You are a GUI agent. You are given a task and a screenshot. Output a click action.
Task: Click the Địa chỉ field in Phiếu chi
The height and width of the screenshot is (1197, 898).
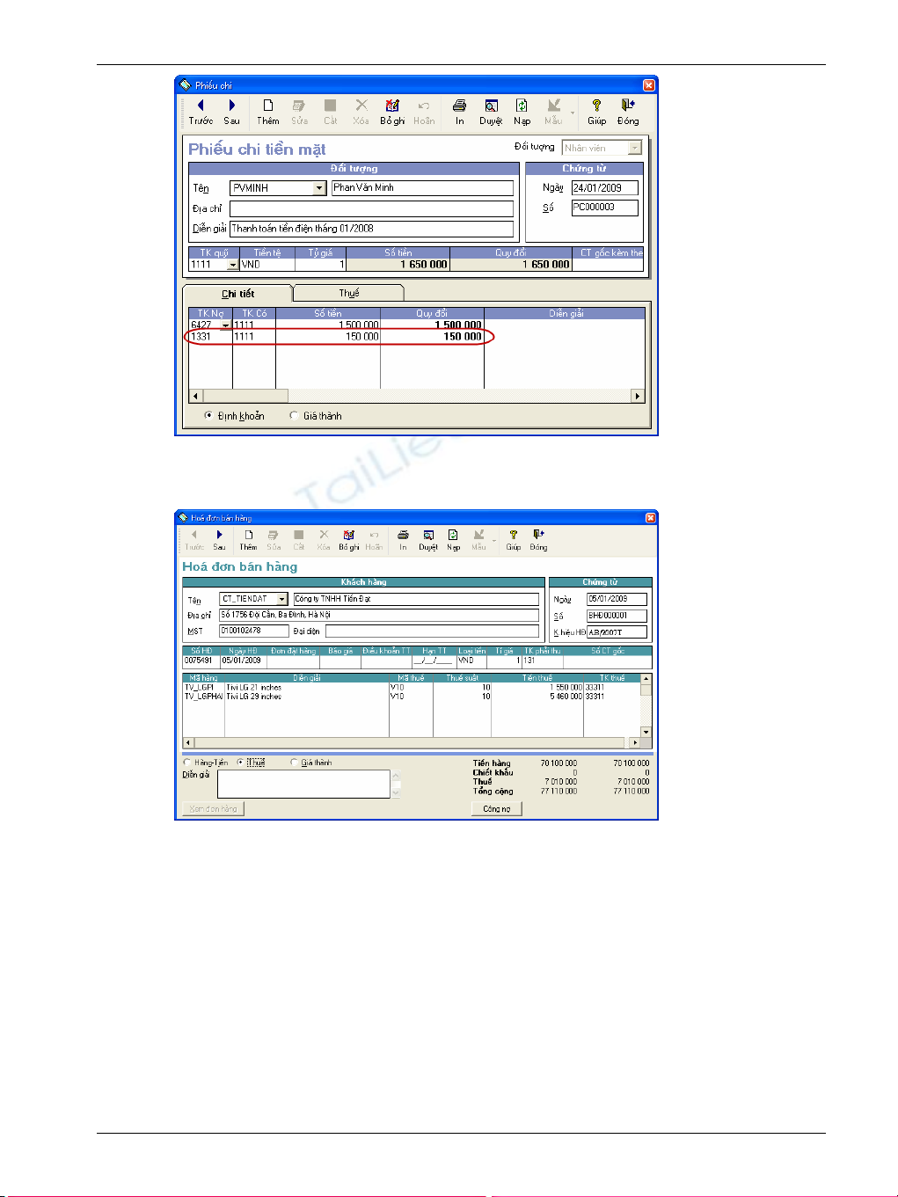[371, 208]
